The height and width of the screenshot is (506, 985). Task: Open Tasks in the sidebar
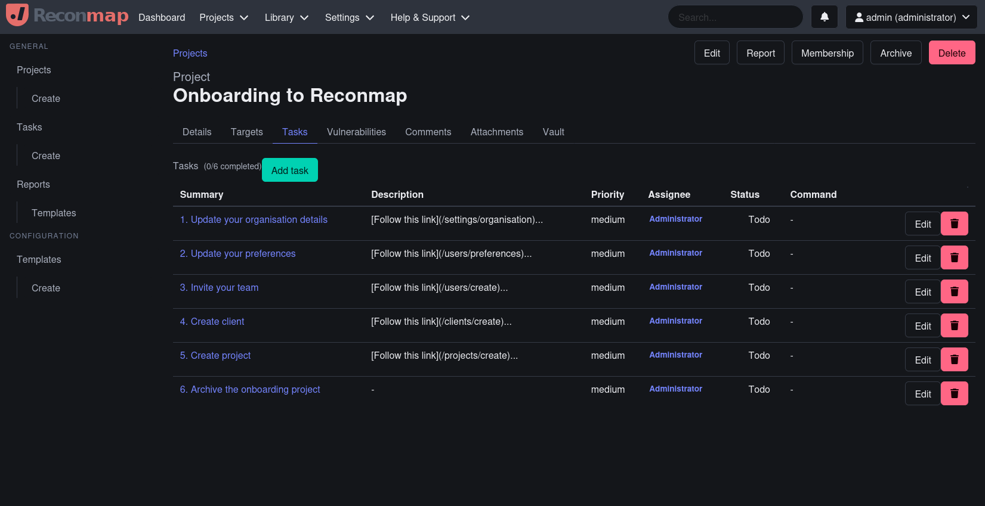click(29, 127)
